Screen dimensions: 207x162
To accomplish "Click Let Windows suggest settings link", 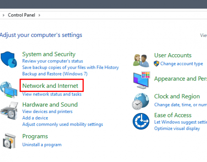I will [x=181, y=122].
